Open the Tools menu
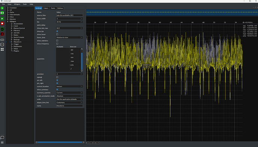 click(x=25, y=4)
